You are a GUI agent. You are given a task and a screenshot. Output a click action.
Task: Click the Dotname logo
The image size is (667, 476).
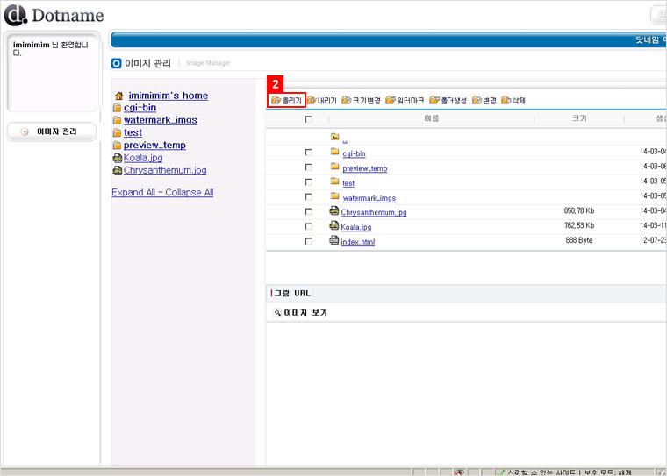click(x=54, y=15)
